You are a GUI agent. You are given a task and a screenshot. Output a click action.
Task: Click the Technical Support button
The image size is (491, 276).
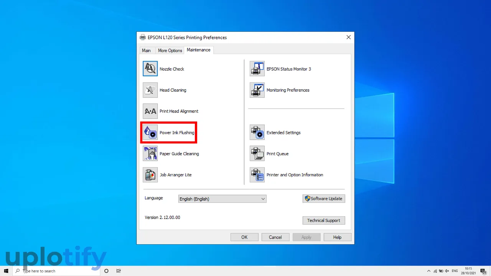click(x=324, y=220)
